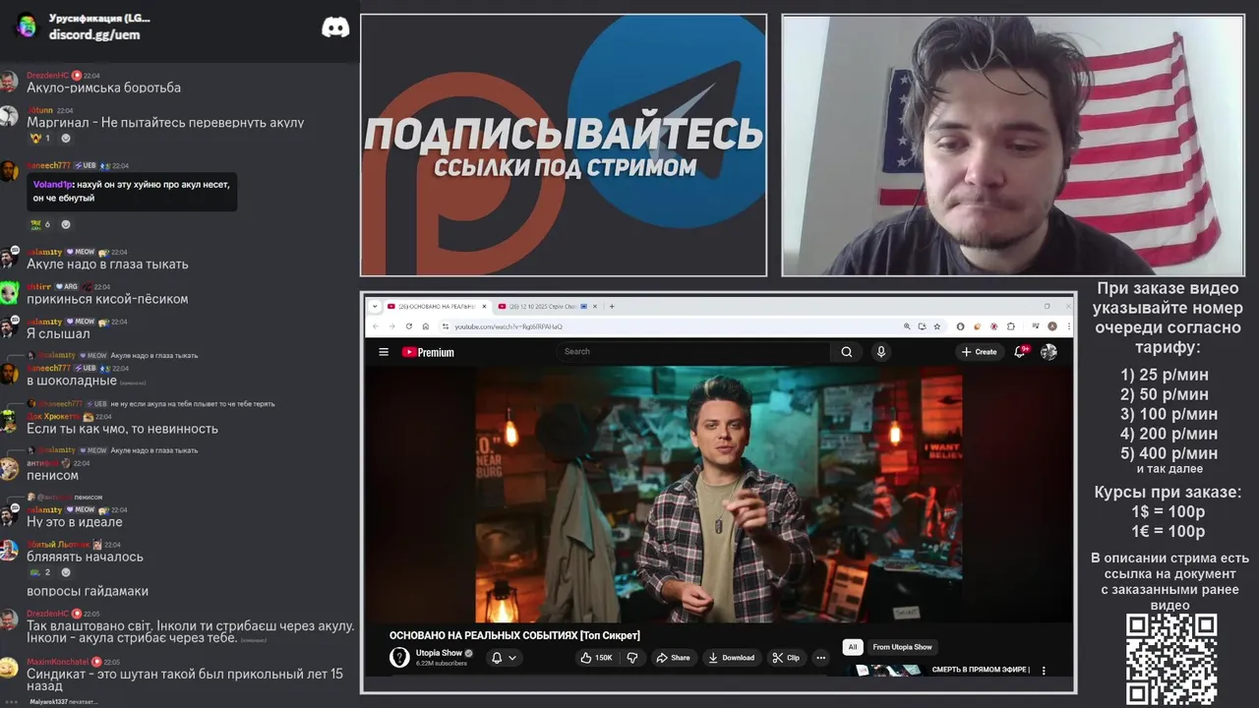This screenshot has width=1259, height=708.
Task: Click the YouTube search magnifier button
Action: [x=846, y=352]
